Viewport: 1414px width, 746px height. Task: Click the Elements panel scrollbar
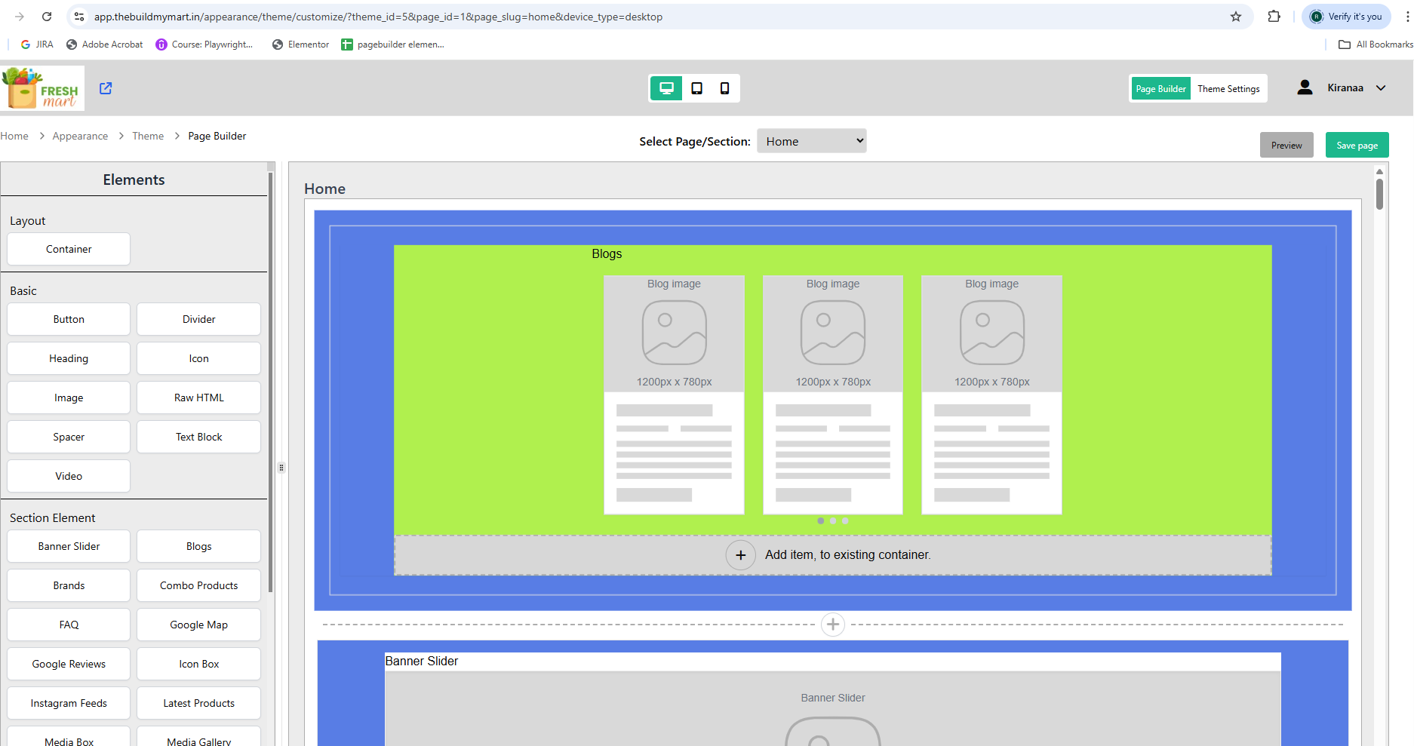[270, 382]
